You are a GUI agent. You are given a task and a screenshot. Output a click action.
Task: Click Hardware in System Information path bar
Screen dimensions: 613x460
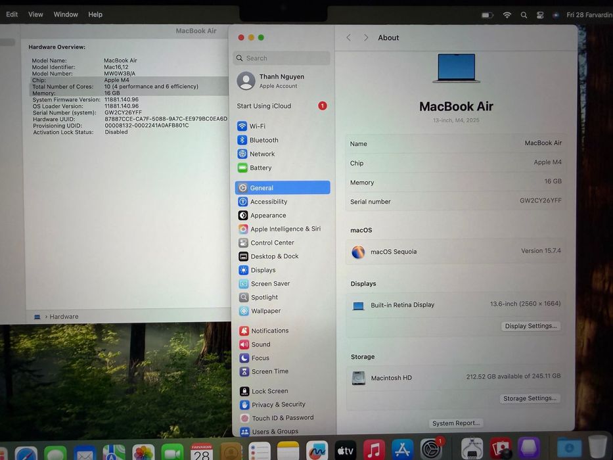pos(64,317)
